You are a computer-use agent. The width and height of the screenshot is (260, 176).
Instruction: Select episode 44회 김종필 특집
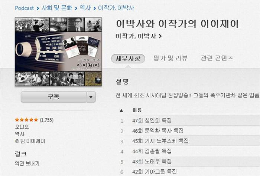(x=189, y=151)
